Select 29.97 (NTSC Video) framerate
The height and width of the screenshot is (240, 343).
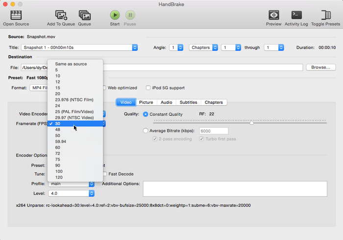click(75, 118)
